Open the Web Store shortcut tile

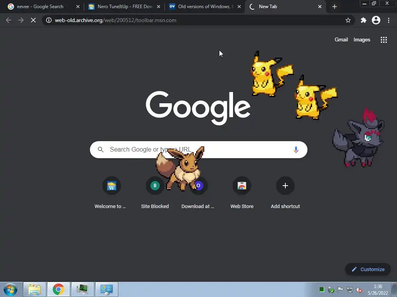point(242,186)
